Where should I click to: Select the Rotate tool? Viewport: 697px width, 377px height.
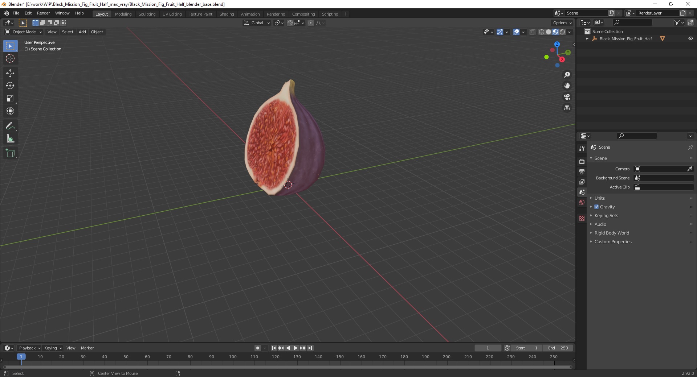tap(10, 86)
